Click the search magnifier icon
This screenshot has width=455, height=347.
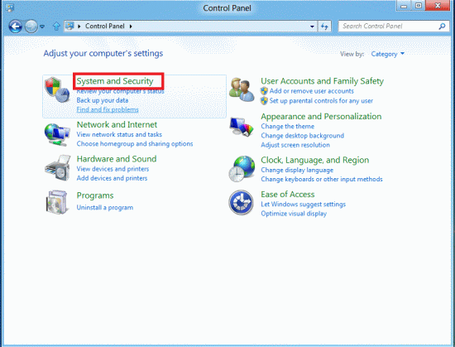point(442,27)
